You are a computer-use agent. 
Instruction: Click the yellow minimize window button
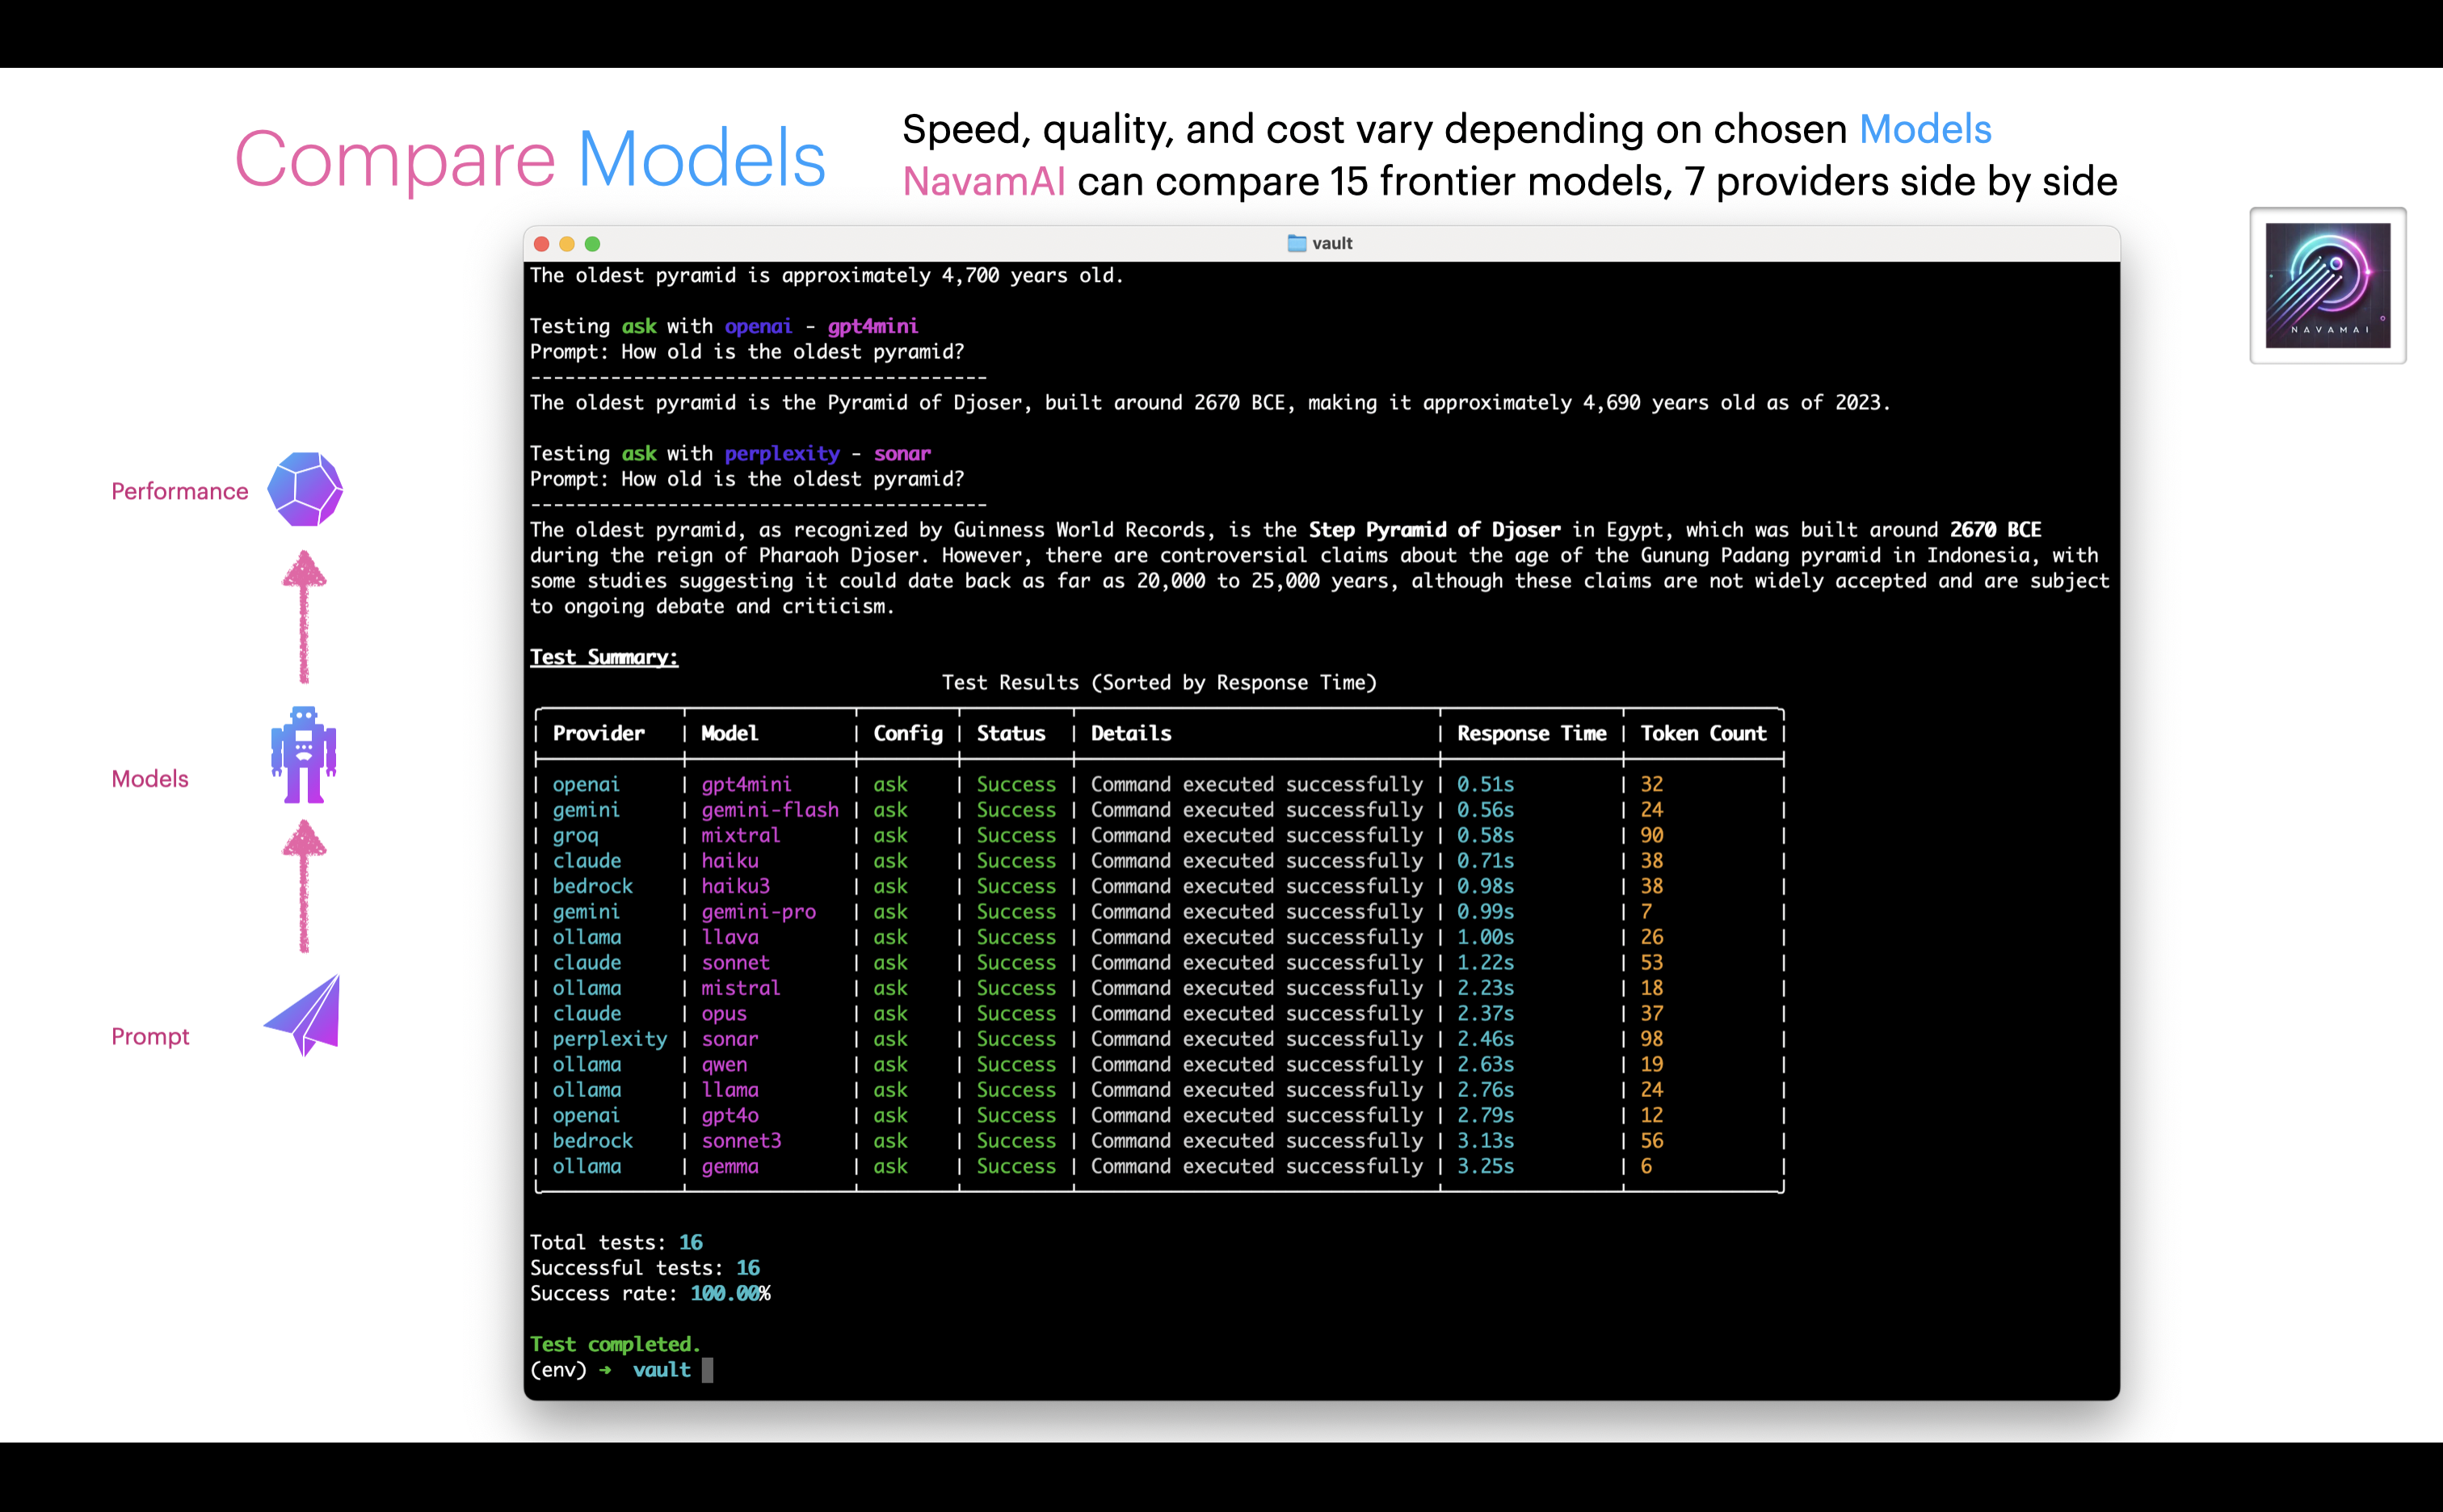(567, 244)
